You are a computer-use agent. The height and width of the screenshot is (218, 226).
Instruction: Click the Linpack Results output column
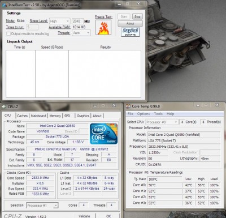click(x=105, y=74)
